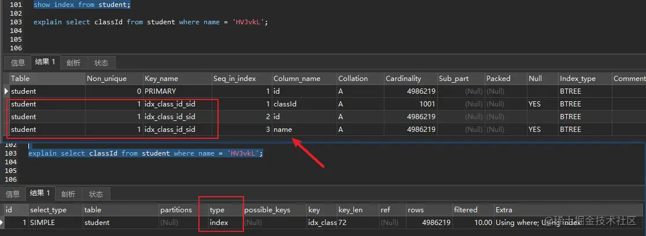Select the idx_class key cell in explain result
The image size is (646, 236).
322,223
